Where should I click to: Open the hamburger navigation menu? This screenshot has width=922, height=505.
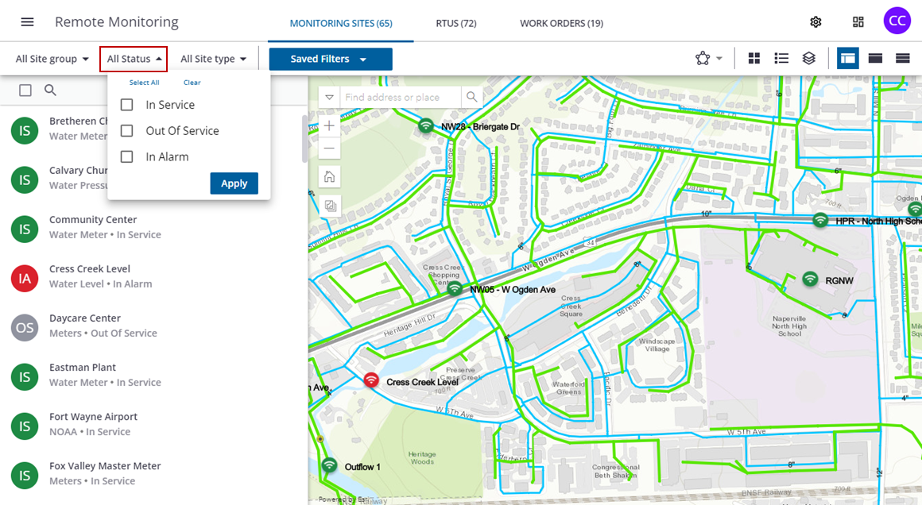(x=27, y=22)
